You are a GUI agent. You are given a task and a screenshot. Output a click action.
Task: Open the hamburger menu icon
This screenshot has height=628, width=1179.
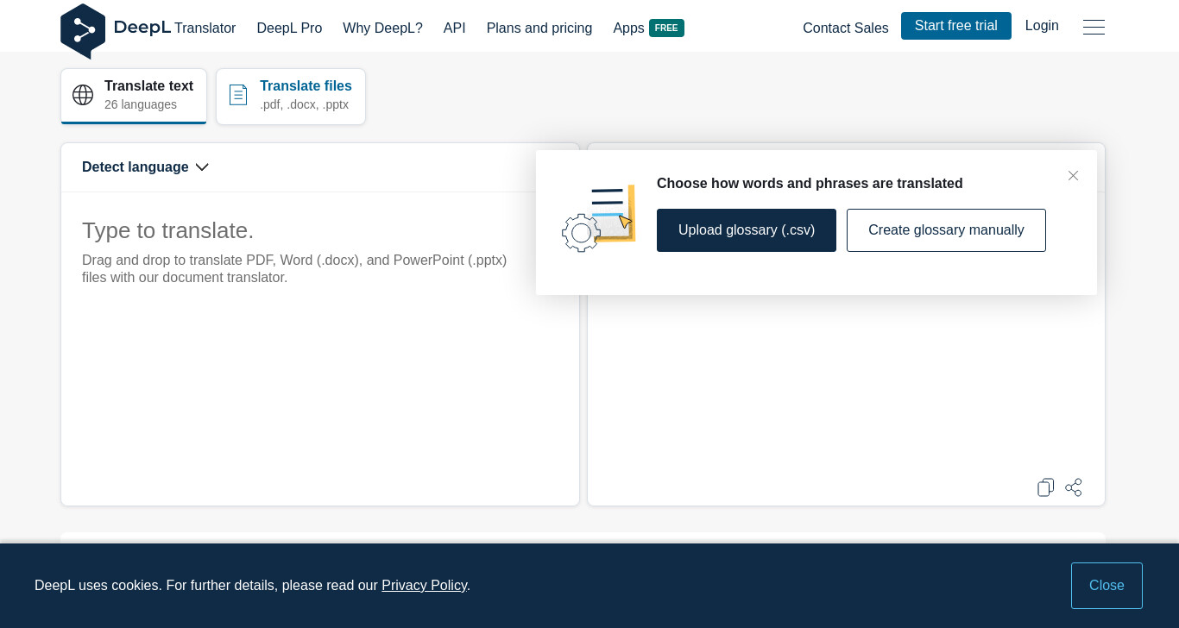coord(1094,28)
